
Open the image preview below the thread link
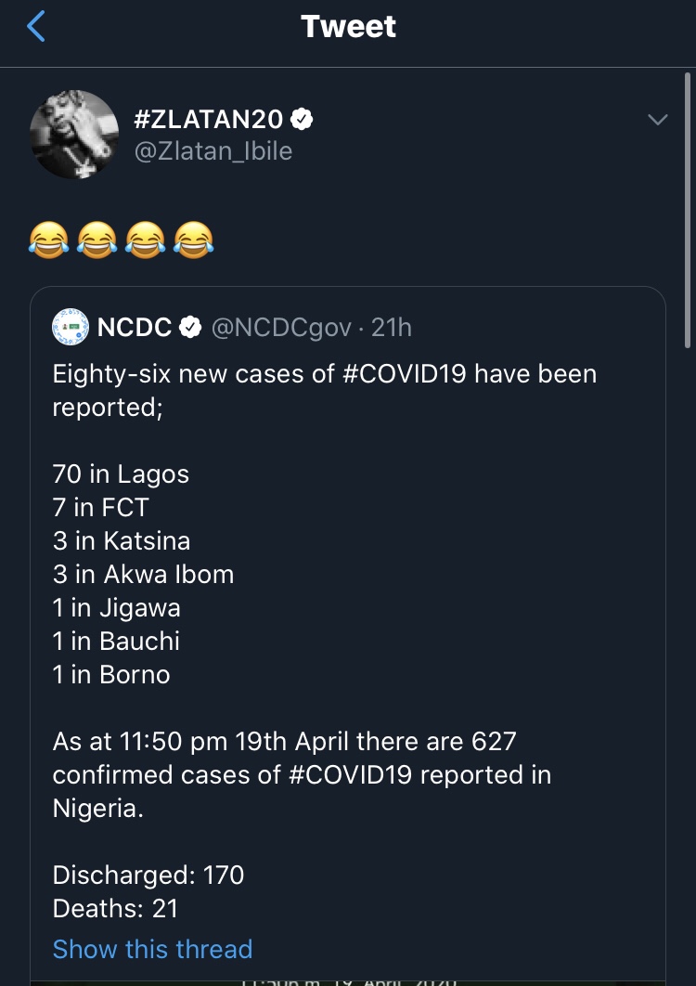coord(348,979)
